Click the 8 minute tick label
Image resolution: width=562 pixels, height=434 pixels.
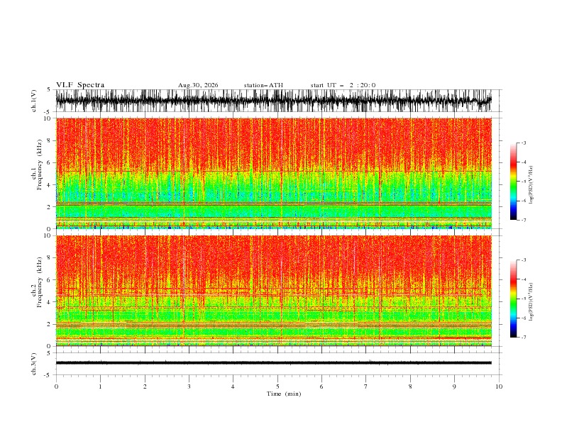coord(410,386)
